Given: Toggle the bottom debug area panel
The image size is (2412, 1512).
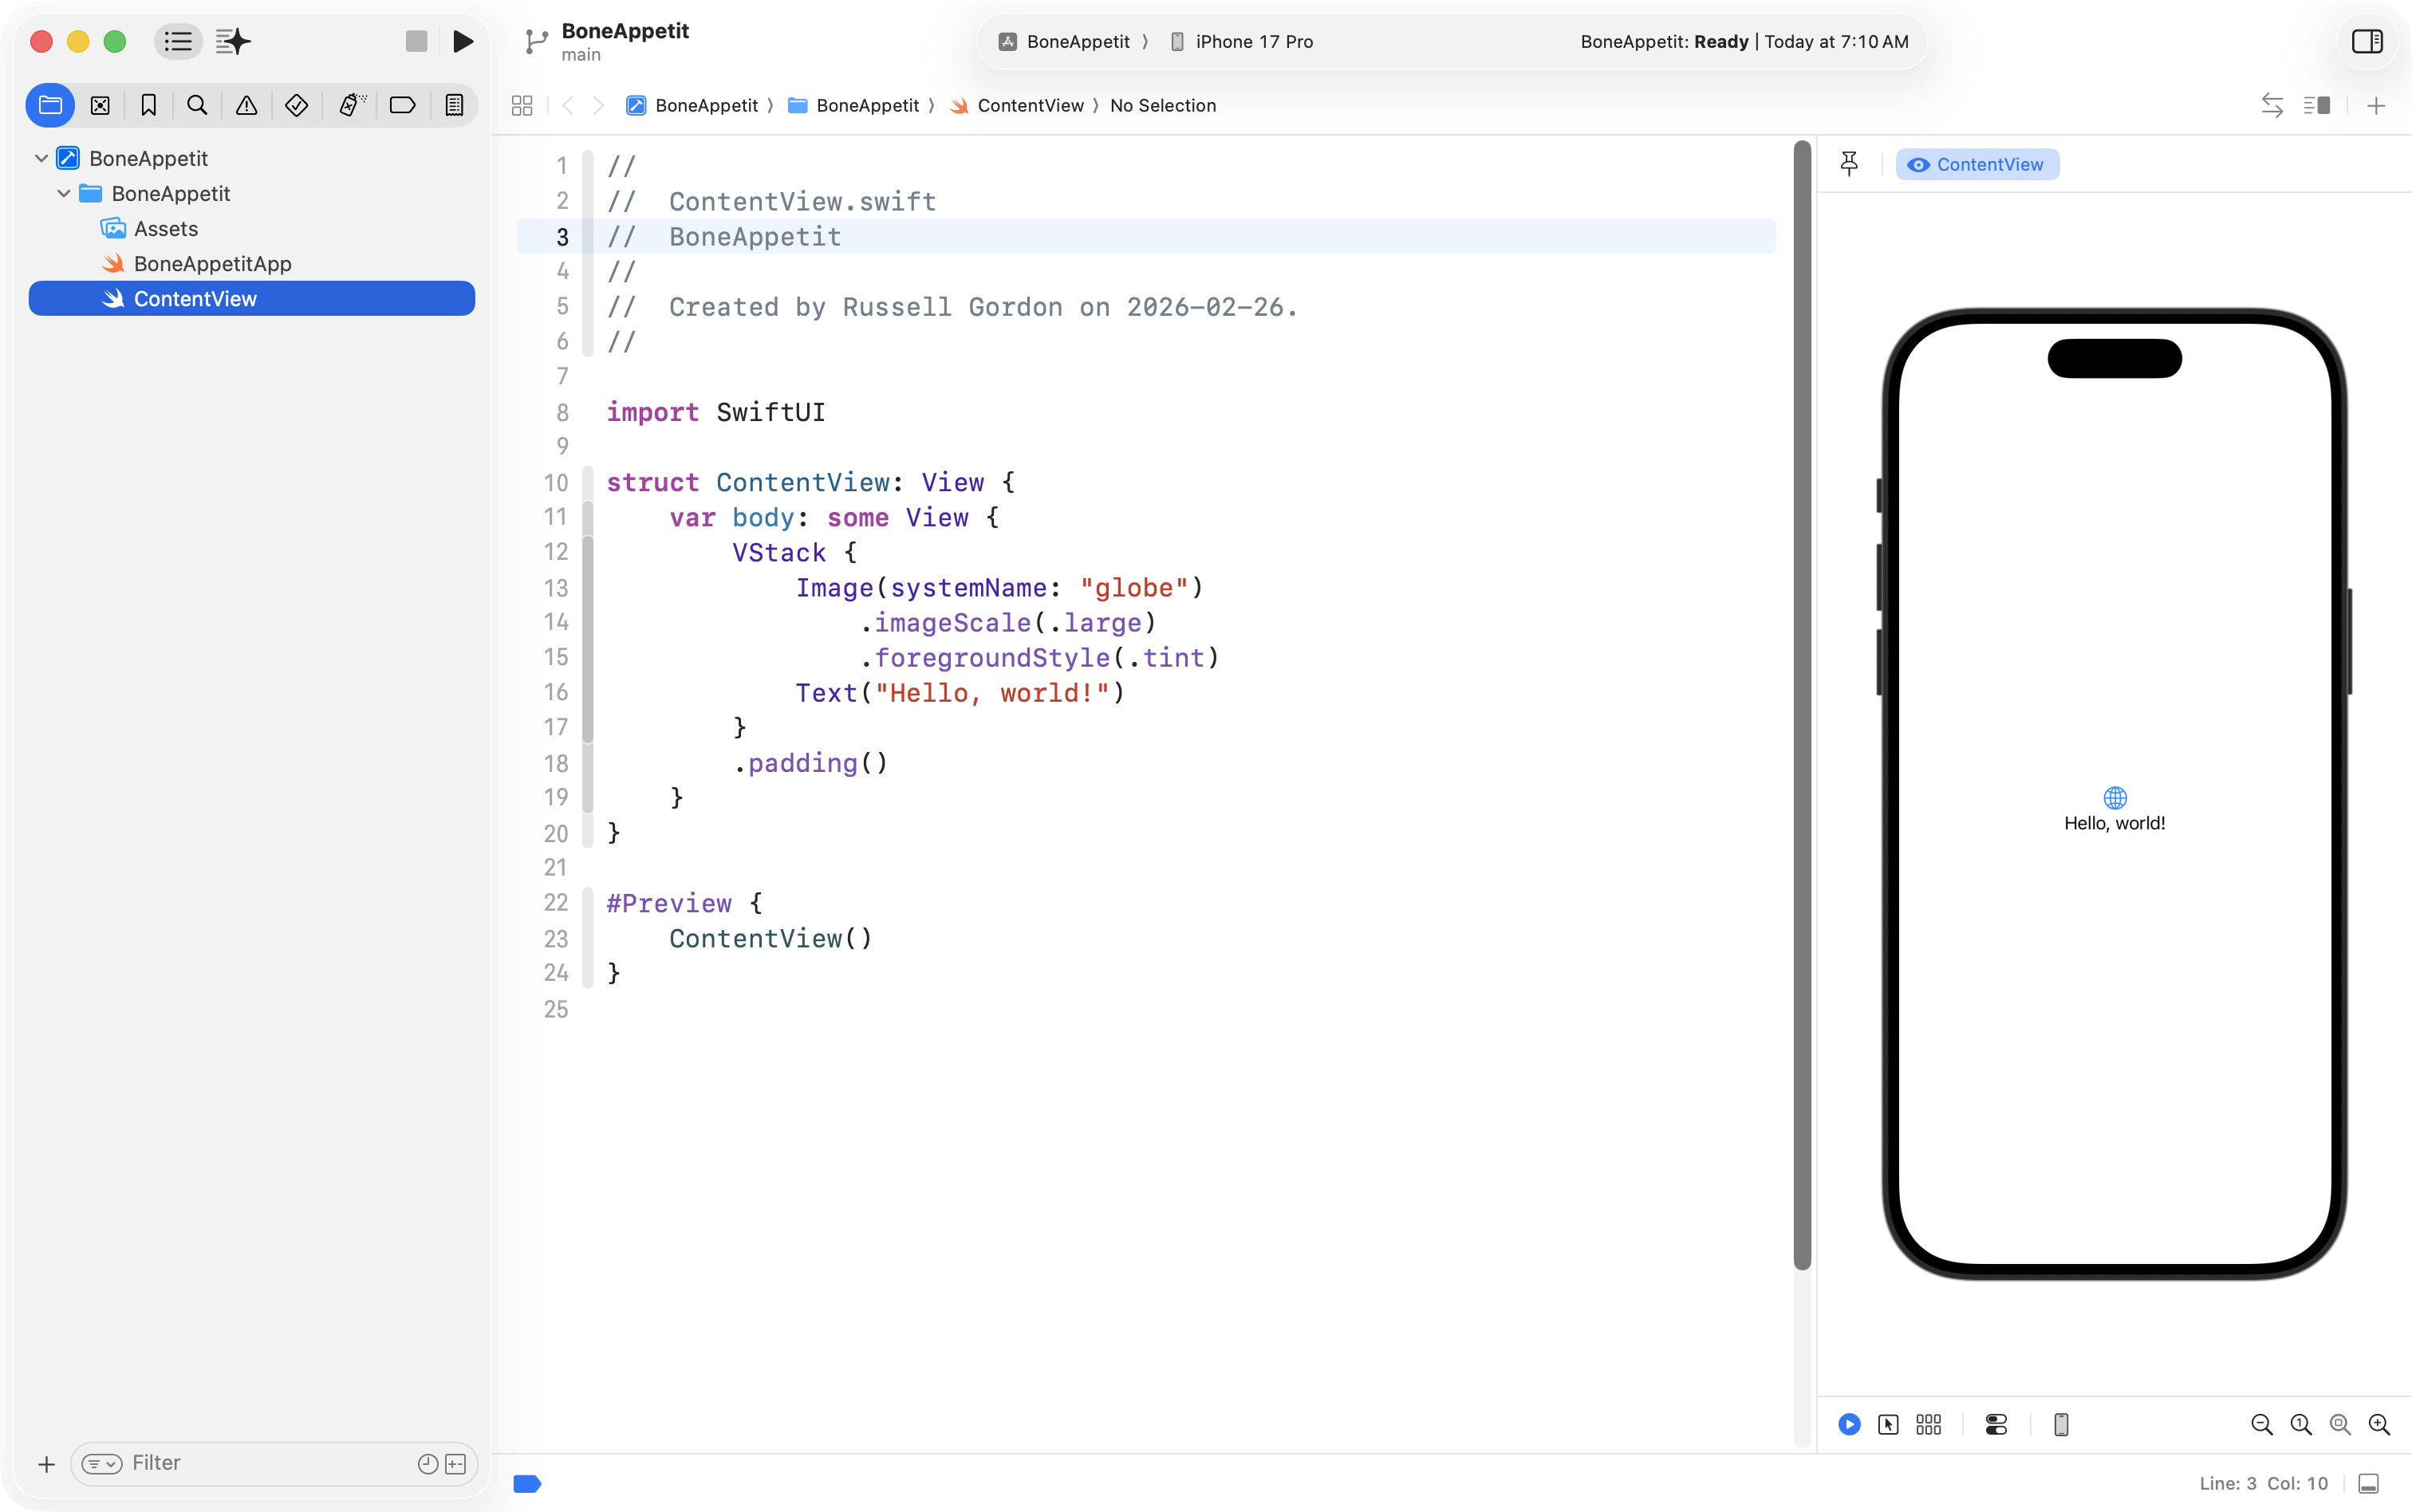Looking at the screenshot, I should [2368, 1483].
